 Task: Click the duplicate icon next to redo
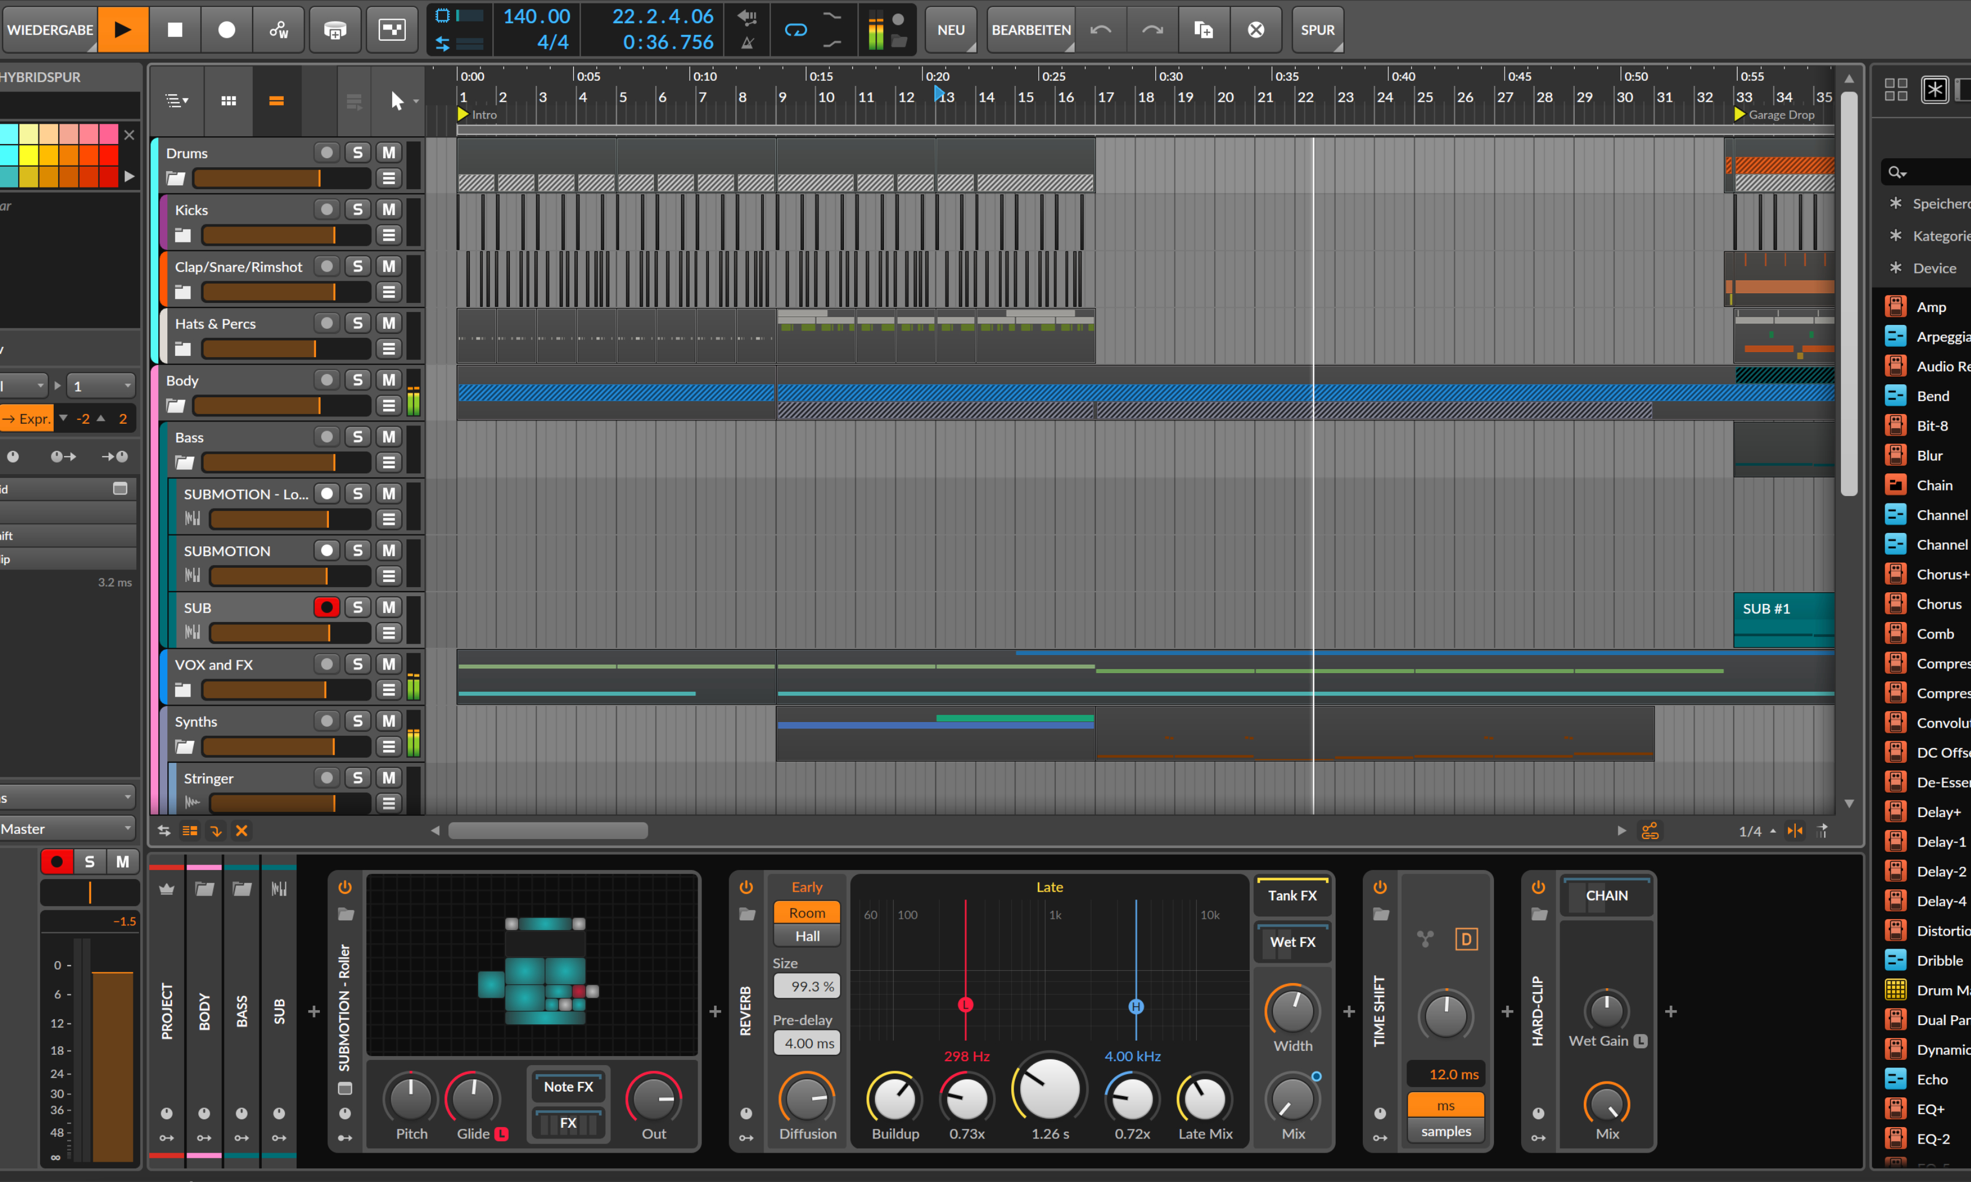pyautogui.click(x=1204, y=29)
